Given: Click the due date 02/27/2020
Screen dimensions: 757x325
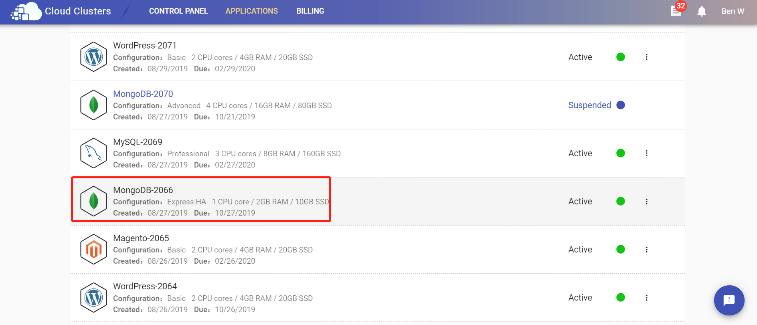Looking at the screenshot, I should point(235,165).
